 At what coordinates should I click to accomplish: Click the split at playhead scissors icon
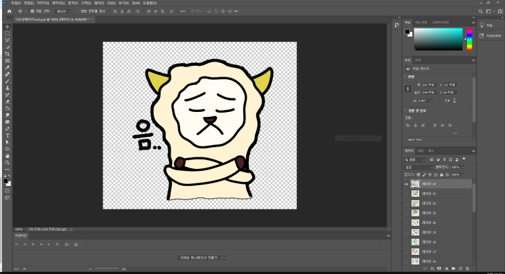(x=67, y=244)
